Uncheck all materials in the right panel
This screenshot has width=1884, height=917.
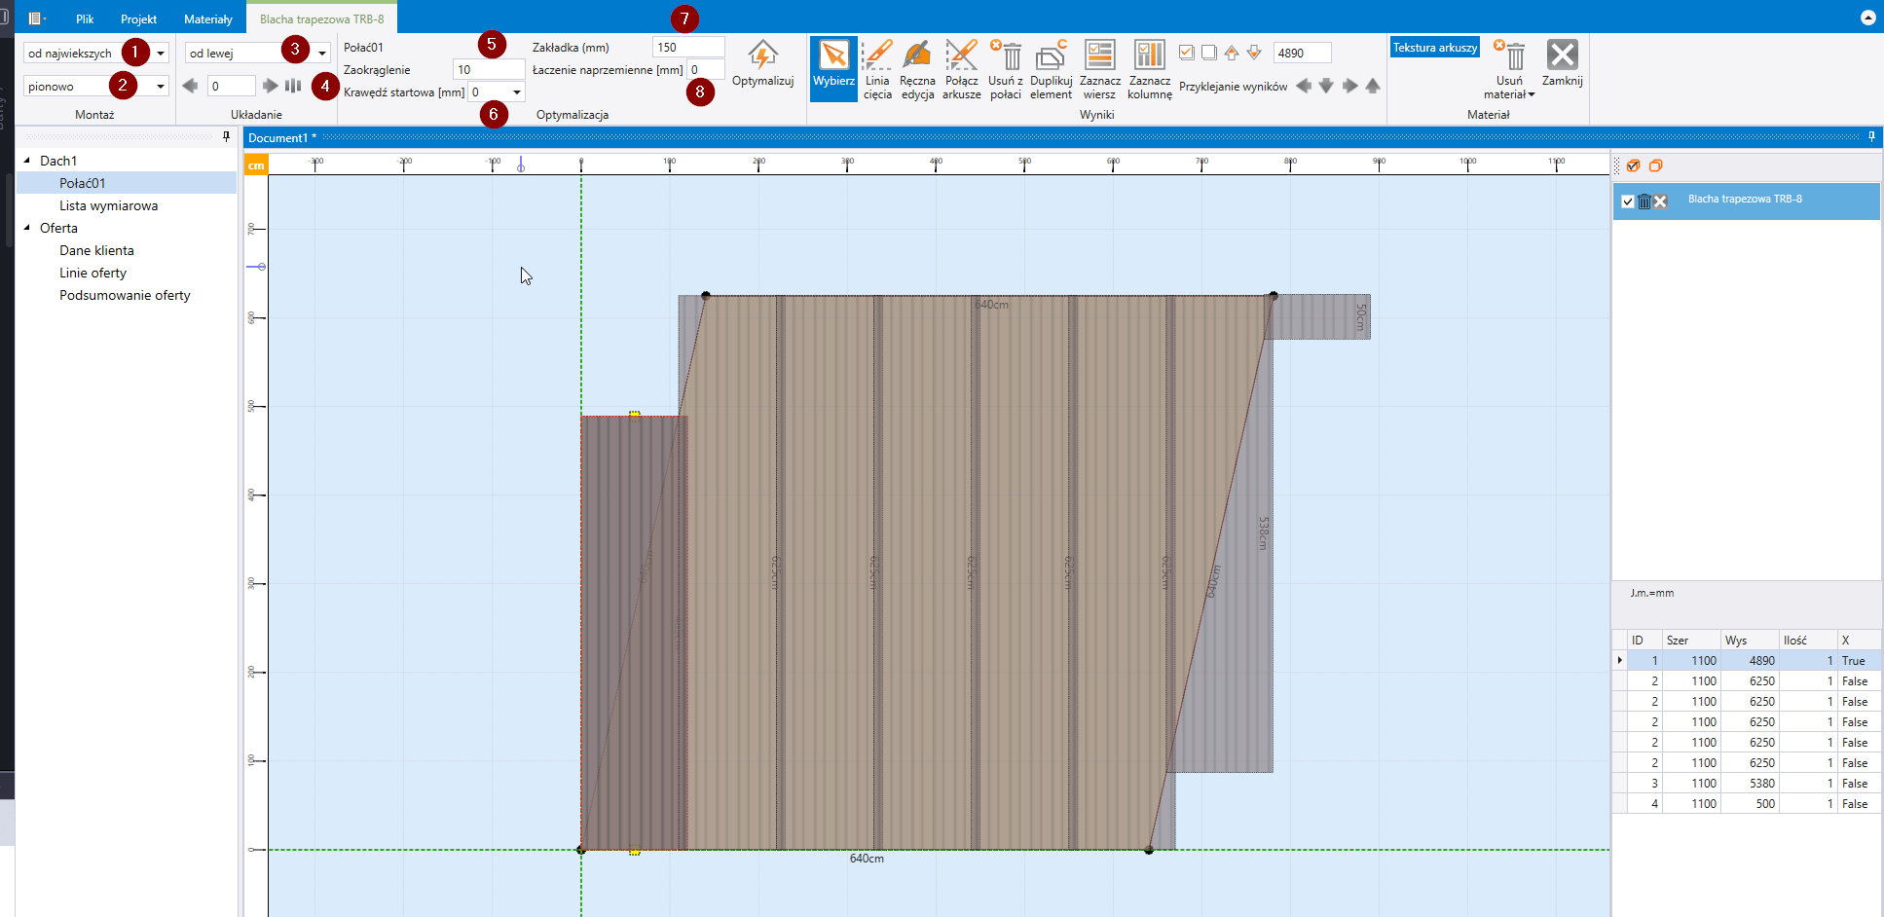(x=1655, y=165)
